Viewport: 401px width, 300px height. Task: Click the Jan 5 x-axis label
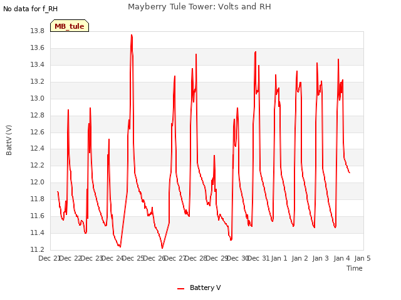point(362,258)
